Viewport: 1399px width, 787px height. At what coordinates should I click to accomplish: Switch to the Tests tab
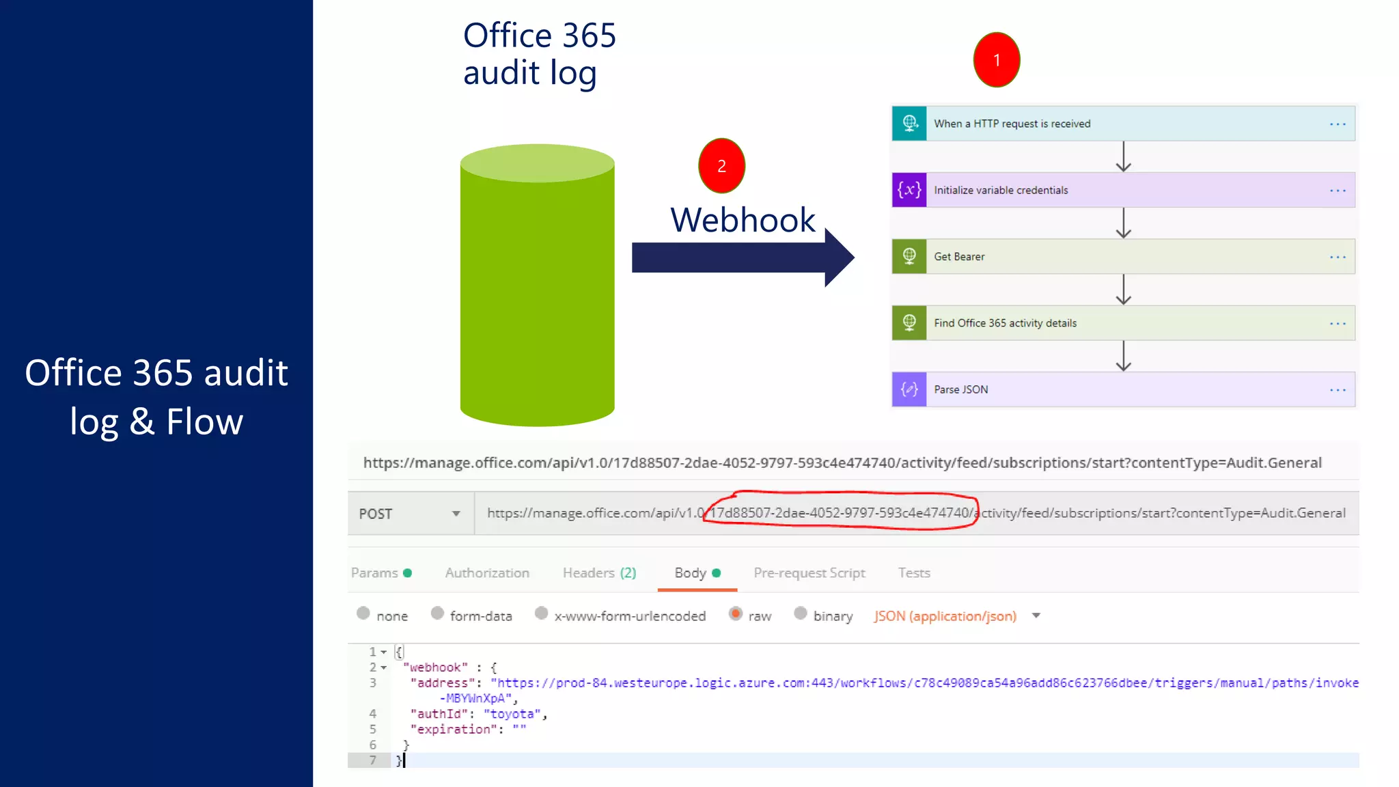[x=914, y=572]
